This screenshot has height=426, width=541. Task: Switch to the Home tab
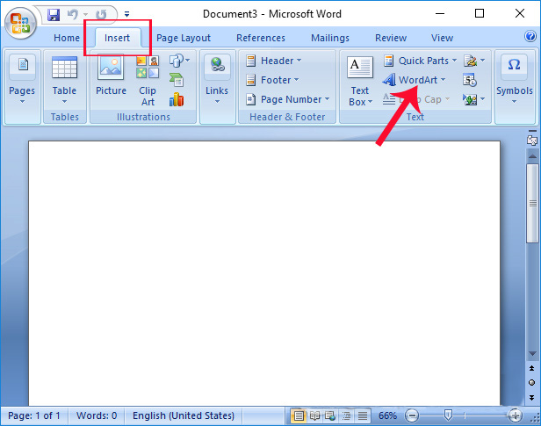[67, 38]
